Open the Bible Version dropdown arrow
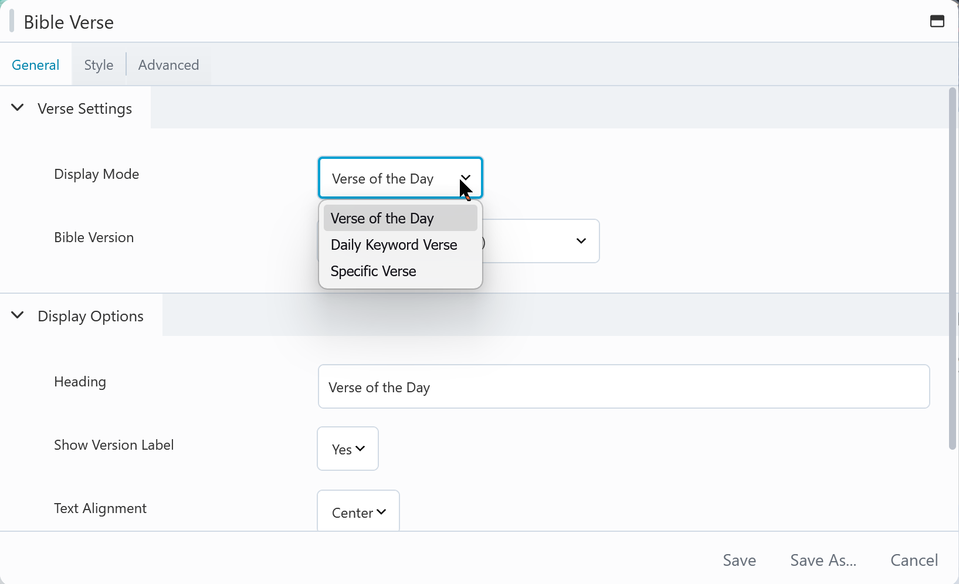959x584 pixels. pyautogui.click(x=581, y=241)
